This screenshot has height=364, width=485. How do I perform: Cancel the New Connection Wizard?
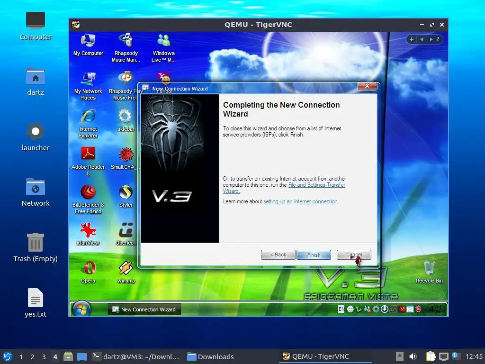[x=354, y=255]
